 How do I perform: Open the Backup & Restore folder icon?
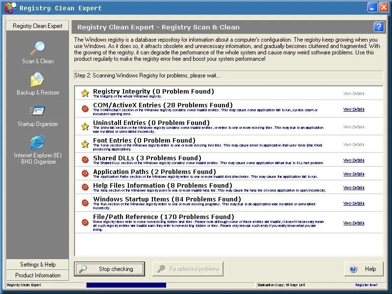pyautogui.click(x=38, y=79)
